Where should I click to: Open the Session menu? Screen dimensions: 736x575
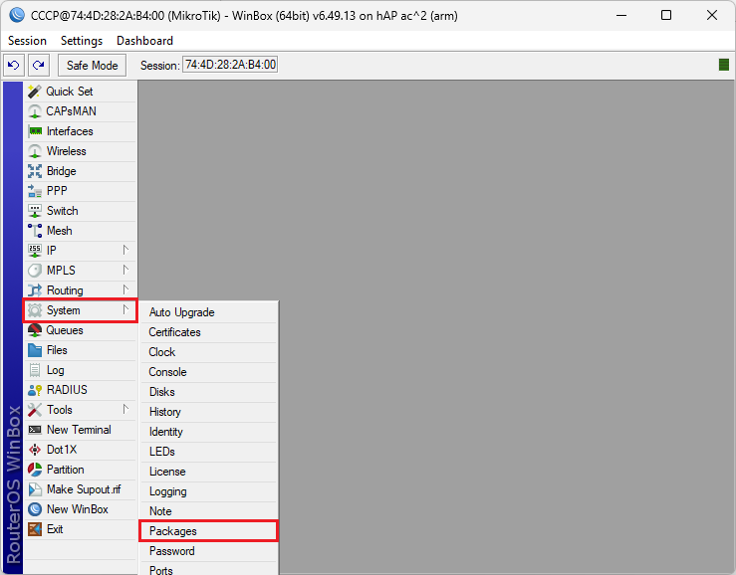[x=27, y=41]
